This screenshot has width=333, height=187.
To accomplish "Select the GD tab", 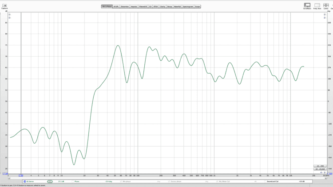I will pyautogui.click(x=150, y=7).
